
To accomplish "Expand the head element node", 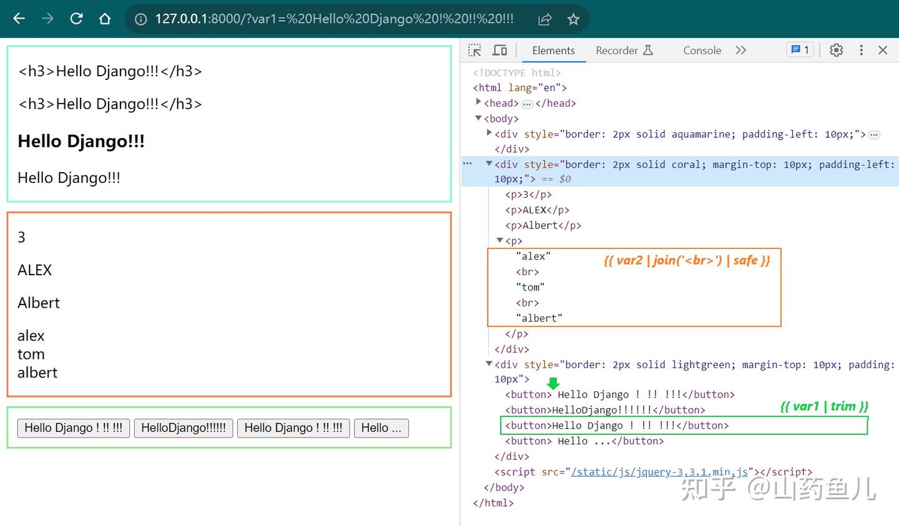I will coord(478,102).
